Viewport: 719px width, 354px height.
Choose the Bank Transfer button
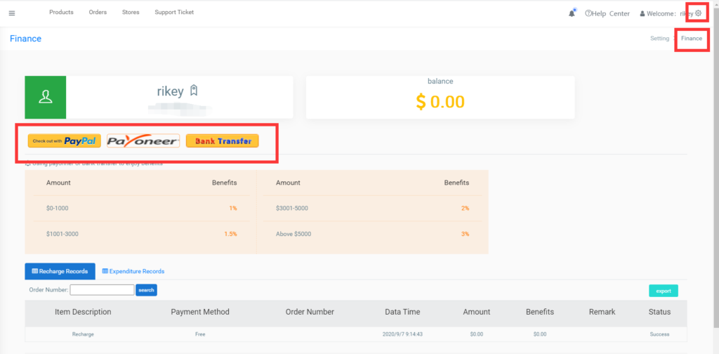pyautogui.click(x=223, y=140)
